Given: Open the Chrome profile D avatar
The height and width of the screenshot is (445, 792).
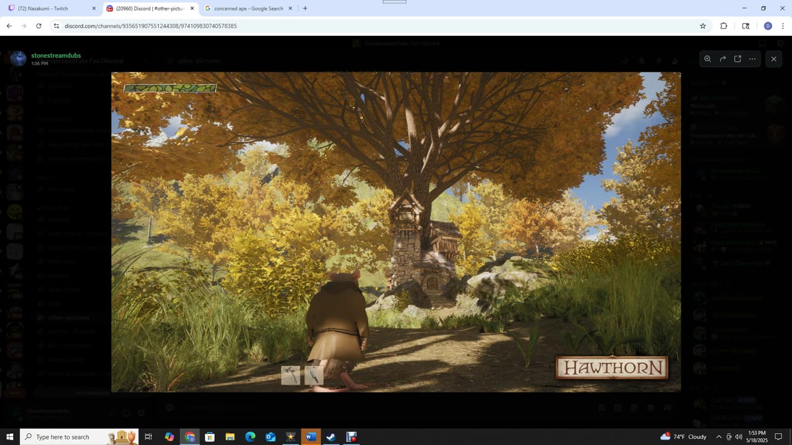Looking at the screenshot, I should coord(768,26).
